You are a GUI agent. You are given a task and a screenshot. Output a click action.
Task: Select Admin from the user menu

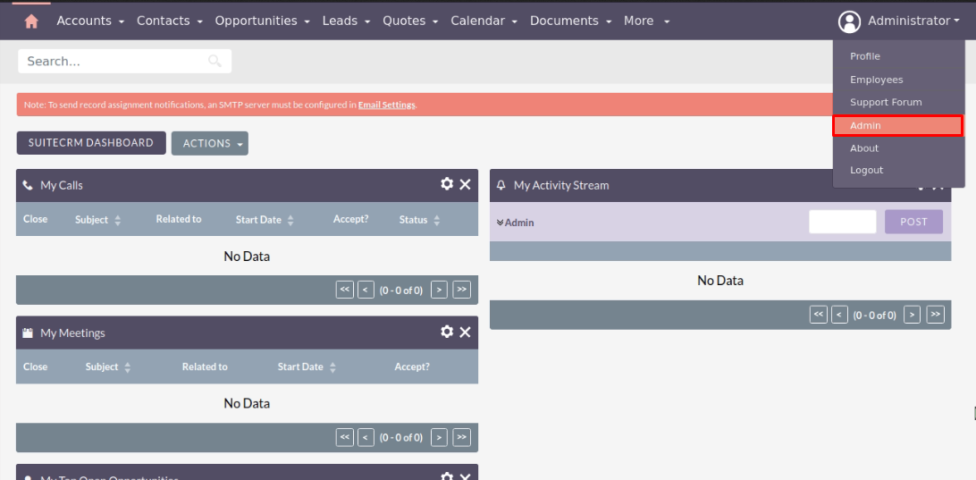point(897,126)
